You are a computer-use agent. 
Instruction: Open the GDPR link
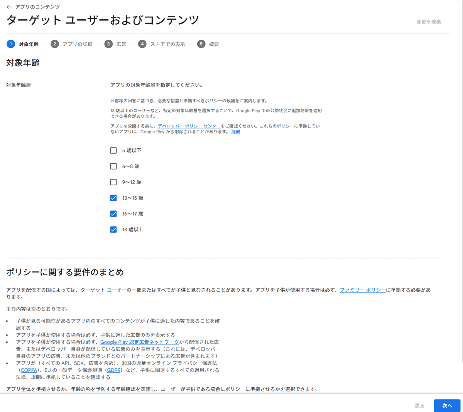pos(114,370)
